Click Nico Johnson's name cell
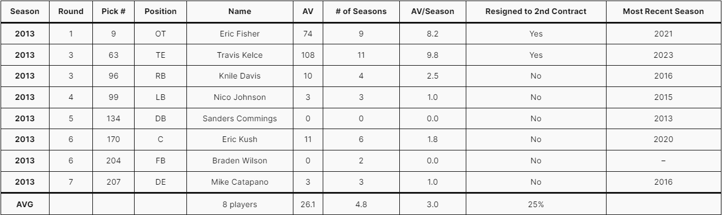 pyautogui.click(x=240, y=98)
